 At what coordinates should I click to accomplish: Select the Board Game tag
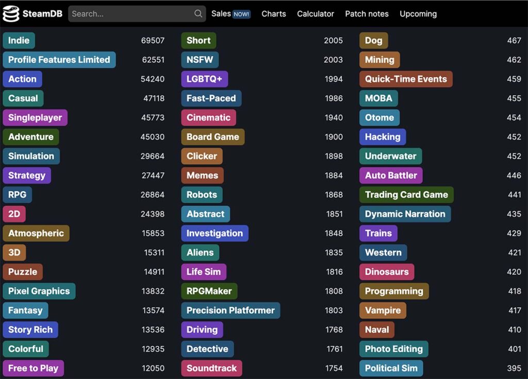pyautogui.click(x=213, y=137)
